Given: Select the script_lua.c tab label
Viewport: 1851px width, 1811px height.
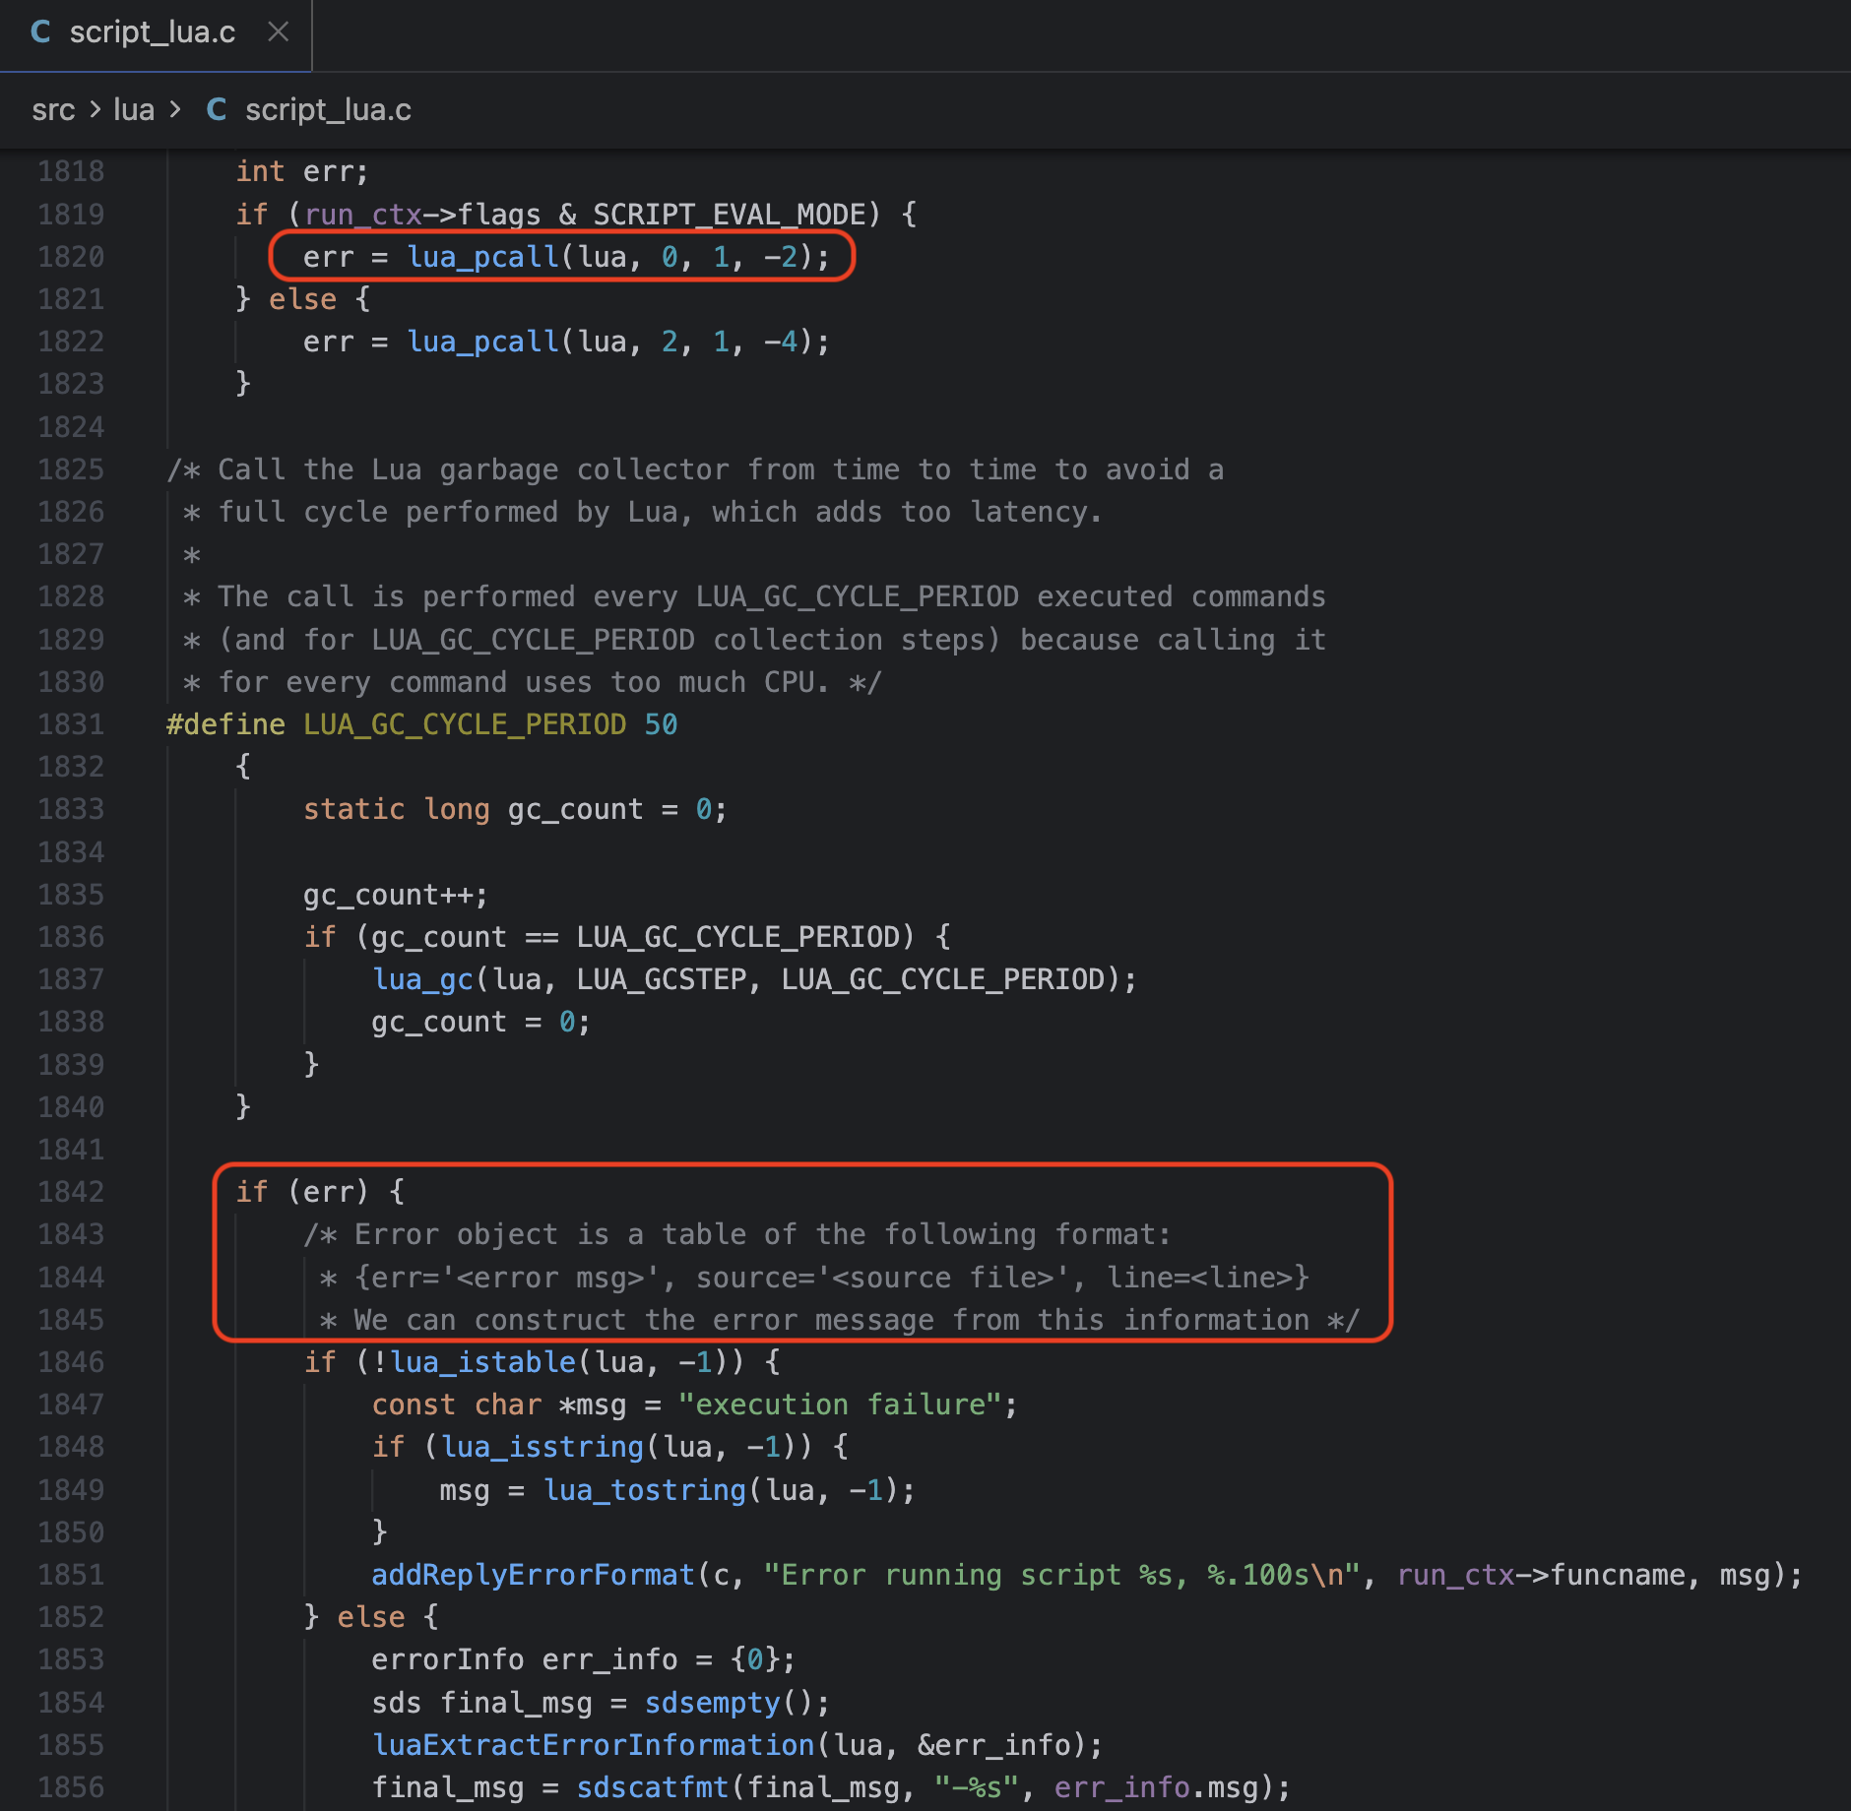Looking at the screenshot, I should pyautogui.click(x=153, y=32).
